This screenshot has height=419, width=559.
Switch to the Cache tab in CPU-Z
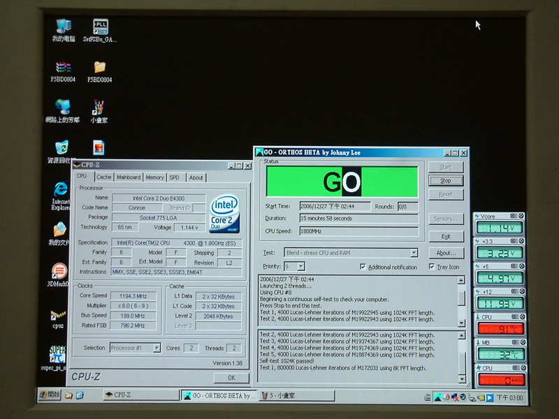103,177
